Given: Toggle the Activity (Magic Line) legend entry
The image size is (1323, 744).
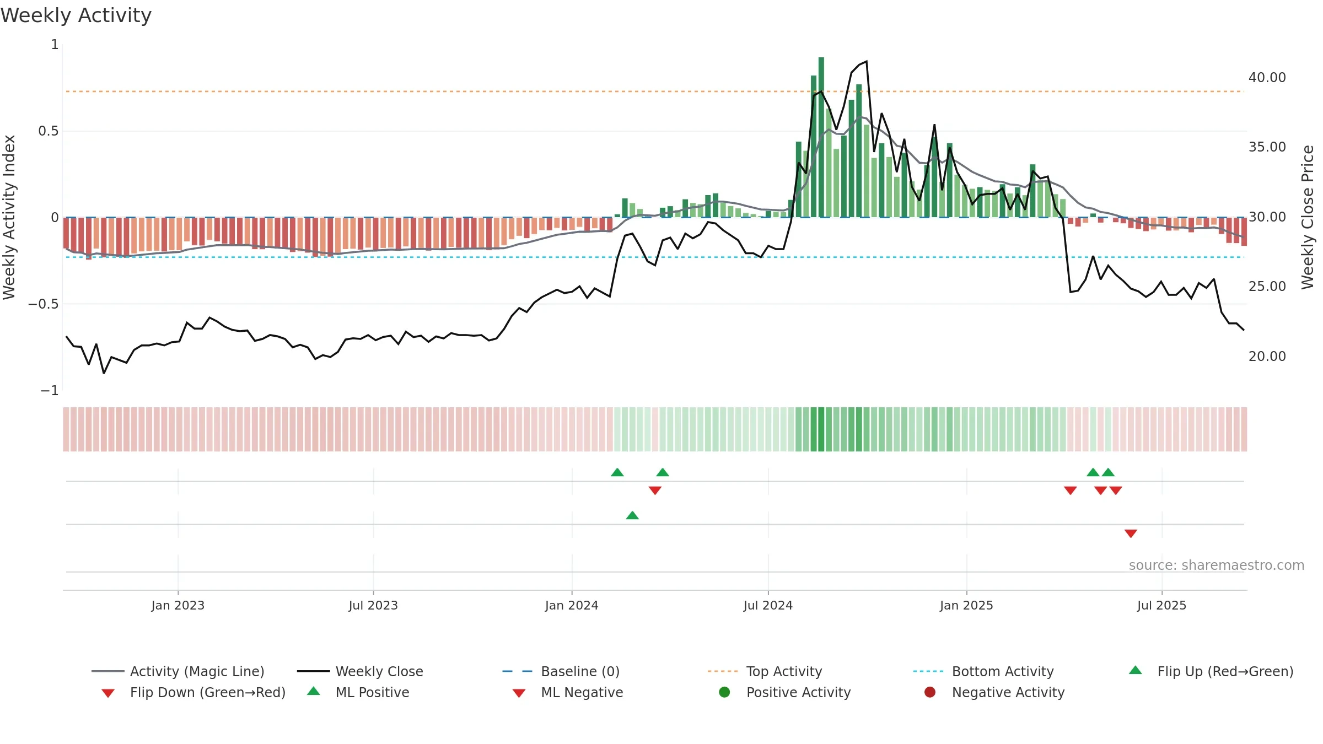Looking at the screenshot, I should pos(178,671).
